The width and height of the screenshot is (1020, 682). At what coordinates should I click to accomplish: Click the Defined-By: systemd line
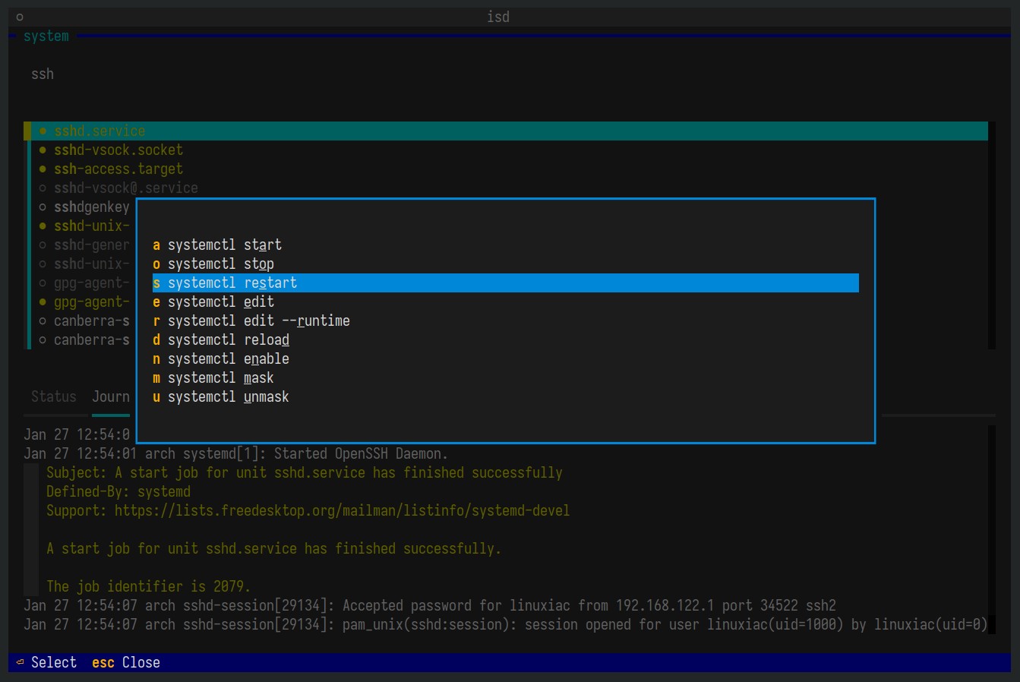click(118, 491)
